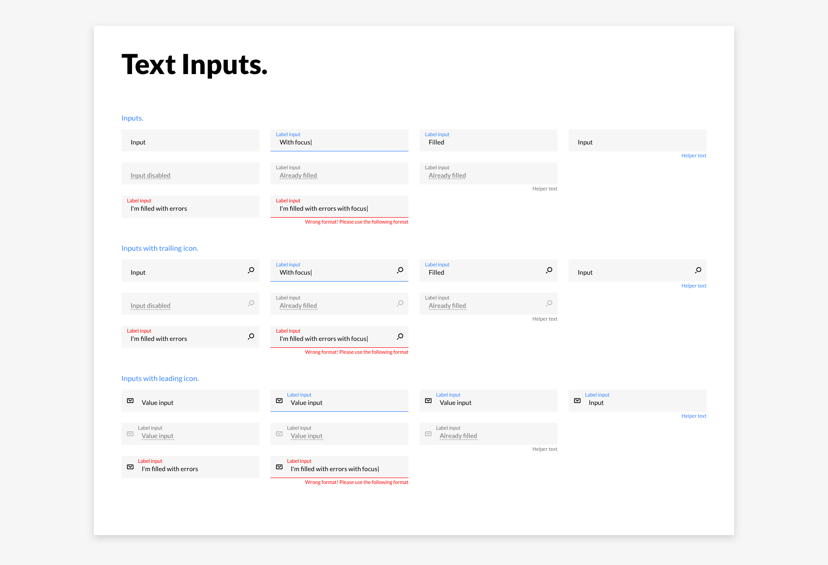This screenshot has width=828, height=565.
Task: Click search icon in 'I'm filled with errors with focus' field
Action: (x=400, y=336)
